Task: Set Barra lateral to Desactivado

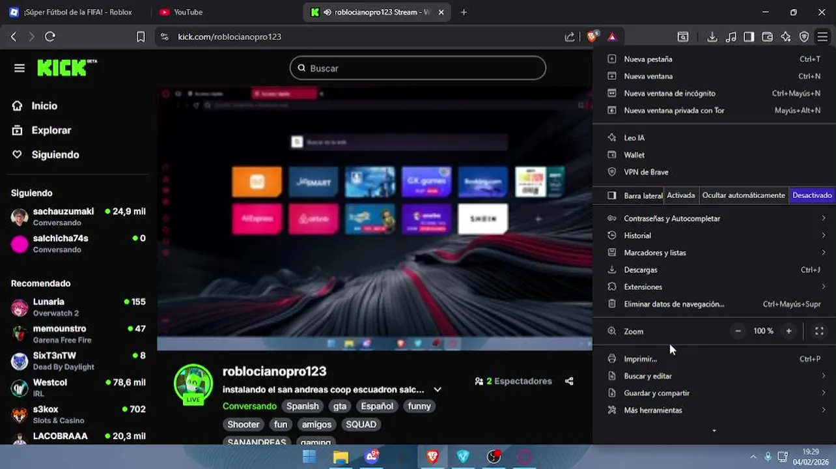Action: pyautogui.click(x=812, y=195)
